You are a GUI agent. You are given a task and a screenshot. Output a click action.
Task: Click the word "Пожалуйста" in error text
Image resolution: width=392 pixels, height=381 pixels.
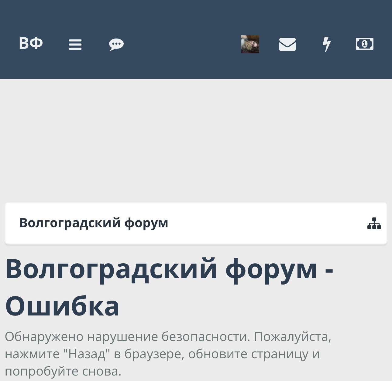click(292, 337)
